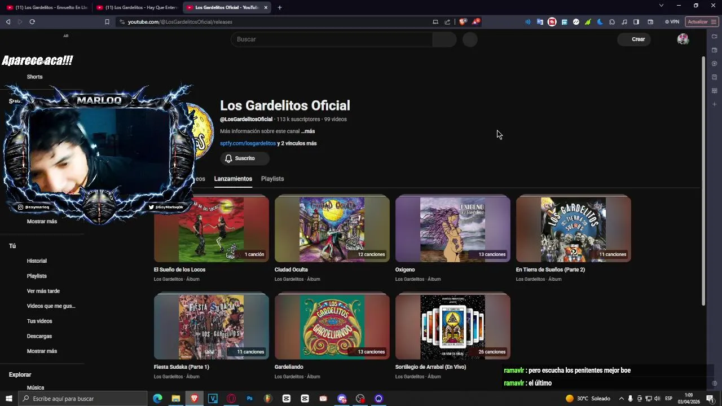Open El Sueño de los Locos album thumbnail
Image resolution: width=722 pixels, height=406 pixels.
(212, 230)
